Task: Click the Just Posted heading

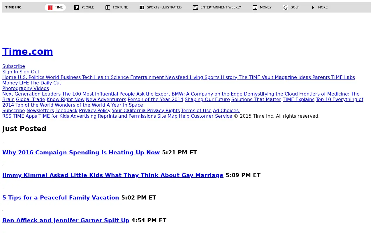Action: [24, 129]
